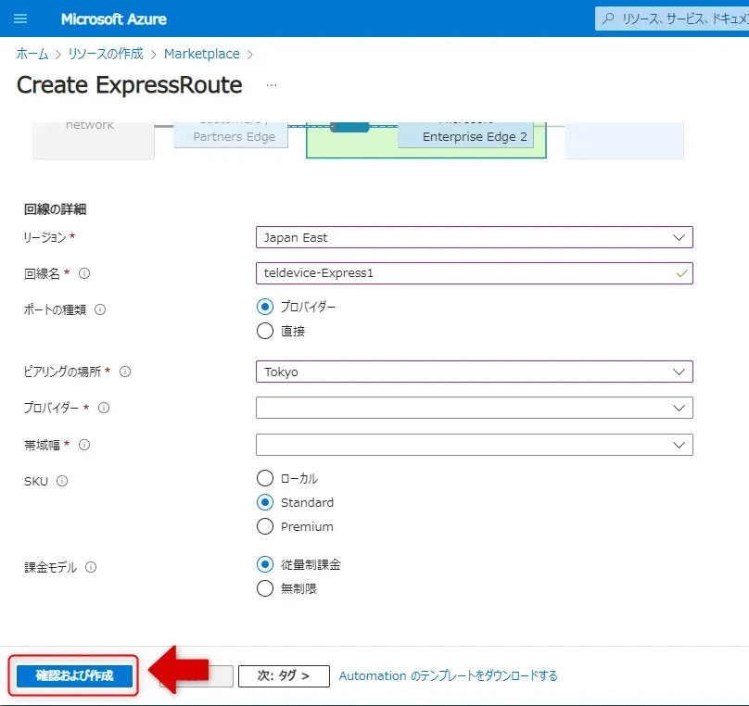Go to Marketplace in the breadcrumb
The image size is (749, 706).
click(x=201, y=54)
